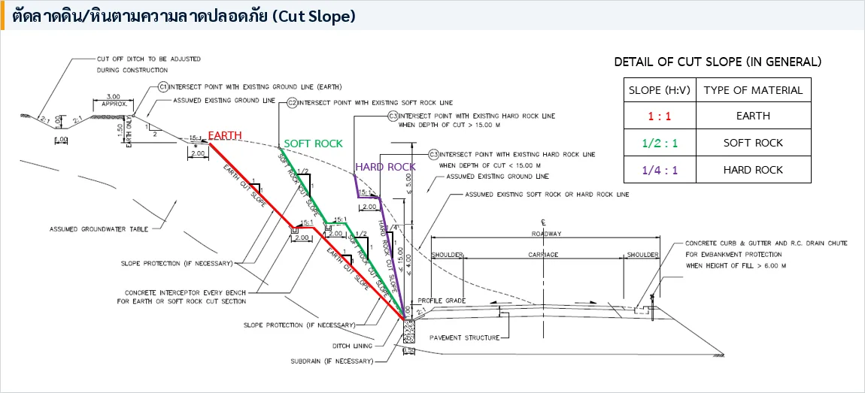Click the PAVEMENT STRUCTURE label
The height and width of the screenshot is (393, 865).
[x=465, y=337]
